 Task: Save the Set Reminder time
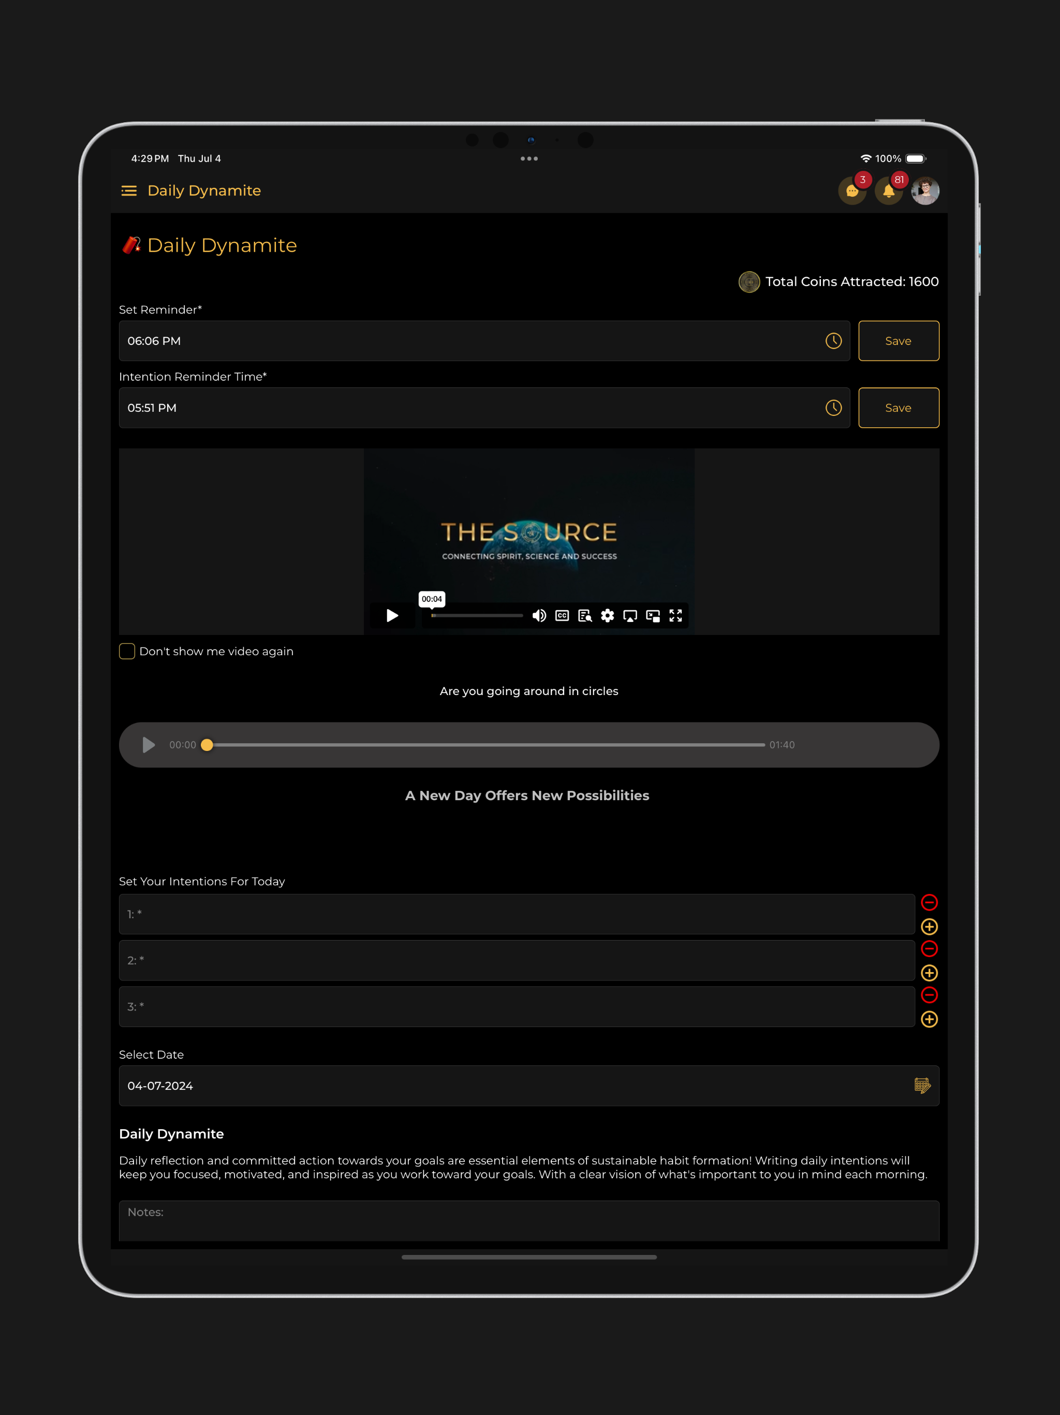tap(898, 341)
